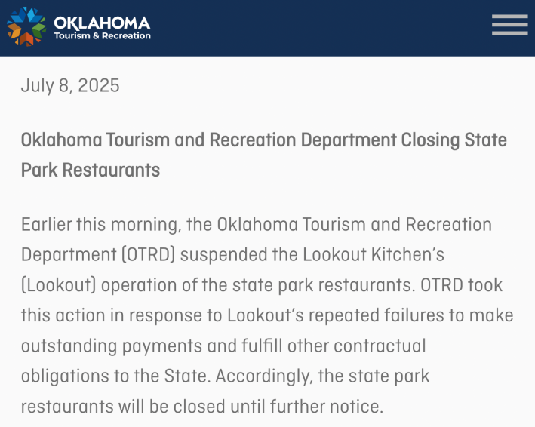Click the 'Park Restaurants' headline line
This screenshot has height=427, width=535.
[91, 170]
